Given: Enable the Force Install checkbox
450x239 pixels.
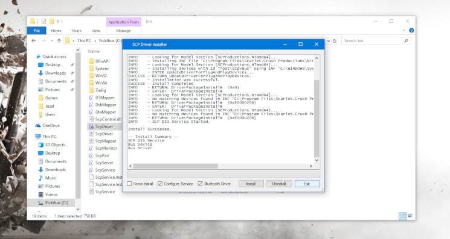Looking at the screenshot, I should click(x=129, y=184).
